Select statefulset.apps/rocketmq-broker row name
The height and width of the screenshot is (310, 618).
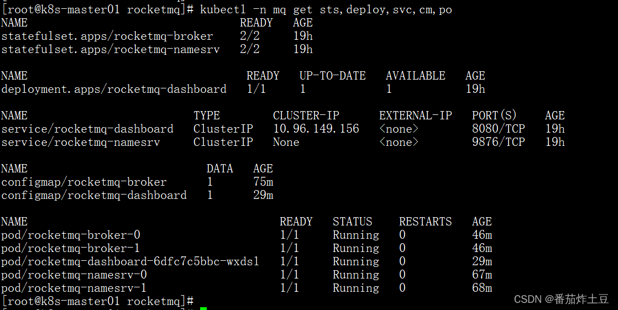coord(107,36)
